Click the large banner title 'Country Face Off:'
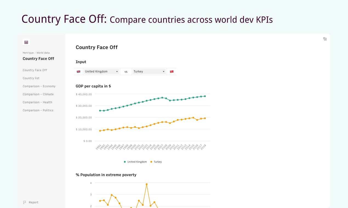348x208 pixels. [64, 19]
